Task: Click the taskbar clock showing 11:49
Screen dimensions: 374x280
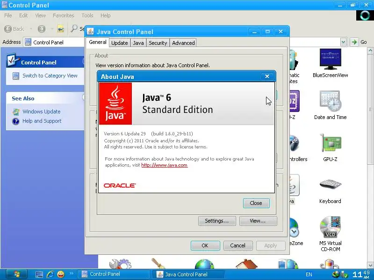Action: pos(361,274)
